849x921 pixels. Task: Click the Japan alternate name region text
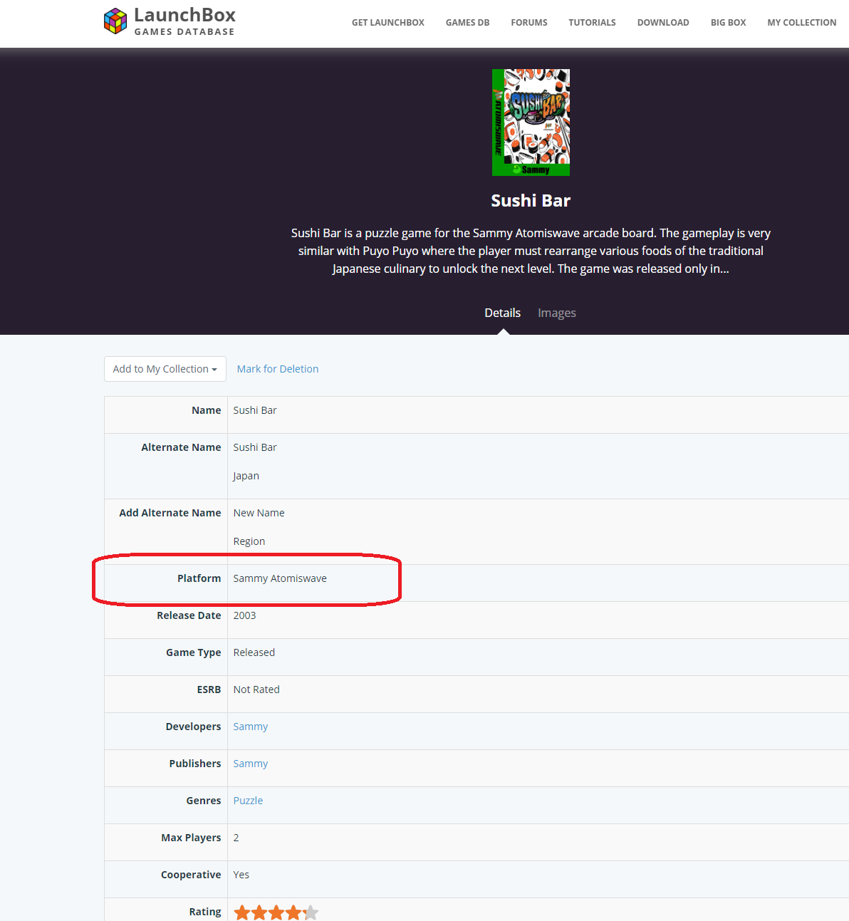click(246, 476)
